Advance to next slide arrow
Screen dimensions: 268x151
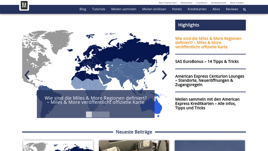coord(164,75)
